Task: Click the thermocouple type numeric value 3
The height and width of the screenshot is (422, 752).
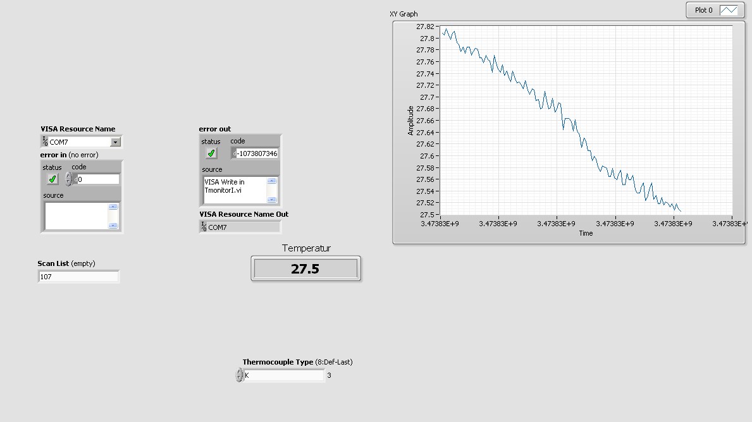Action: tap(329, 375)
